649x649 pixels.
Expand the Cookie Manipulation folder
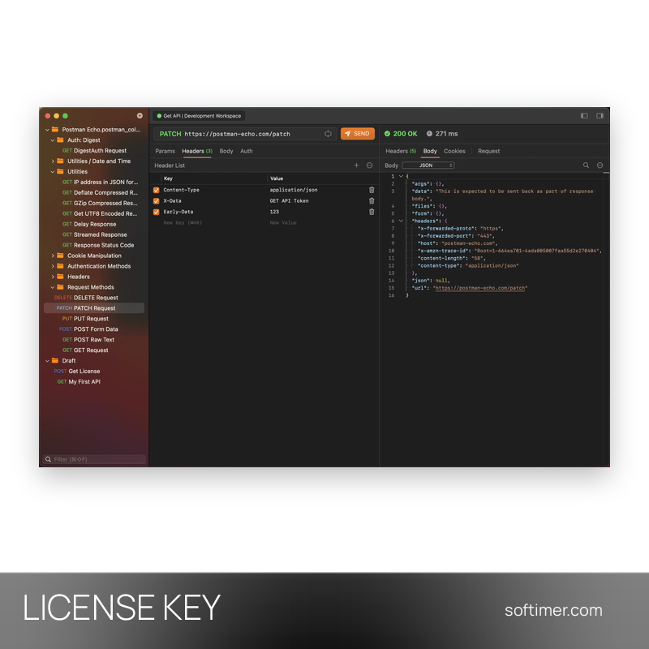53,256
